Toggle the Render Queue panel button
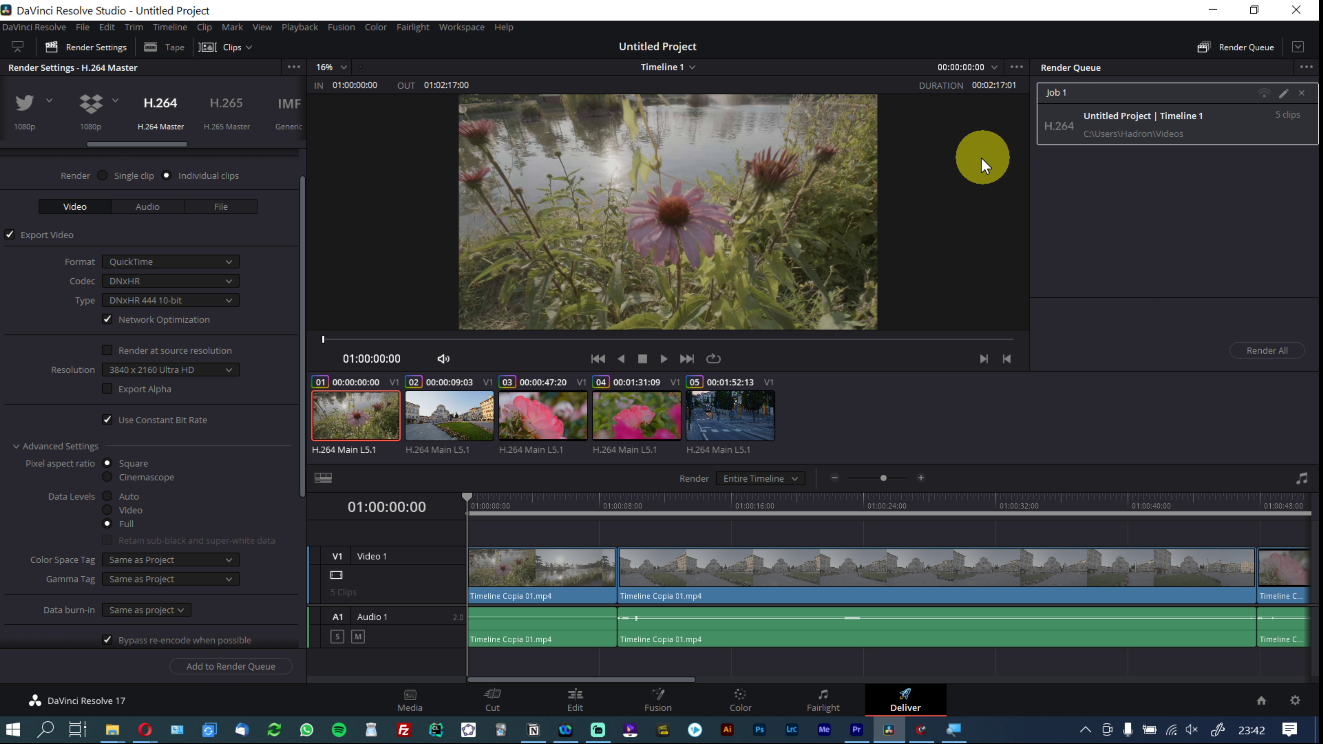The height and width of the screenshot is (744, 1323). point(1236,47)
